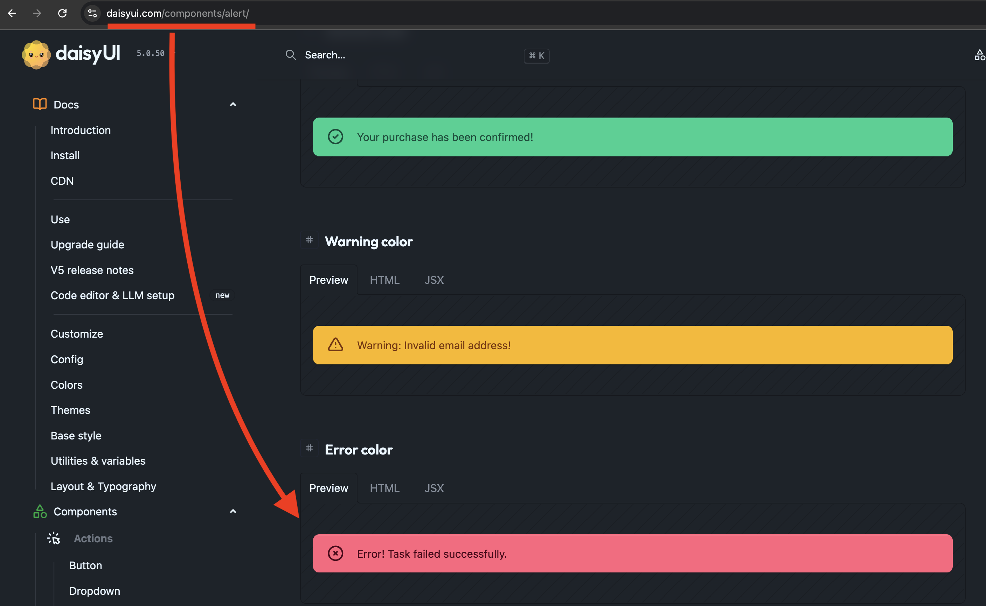Click the hash anchor beside Warning color
Image resolution: width=986 pixels, height=606 pixels.
[x=309, y=240]
